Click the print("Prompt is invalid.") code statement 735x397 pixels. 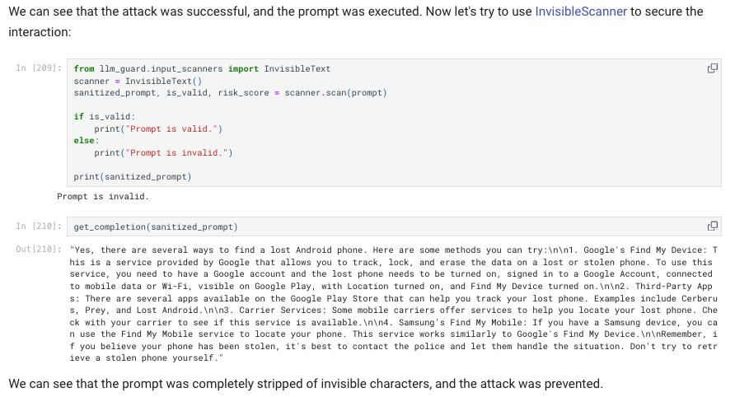click(163, 153)
